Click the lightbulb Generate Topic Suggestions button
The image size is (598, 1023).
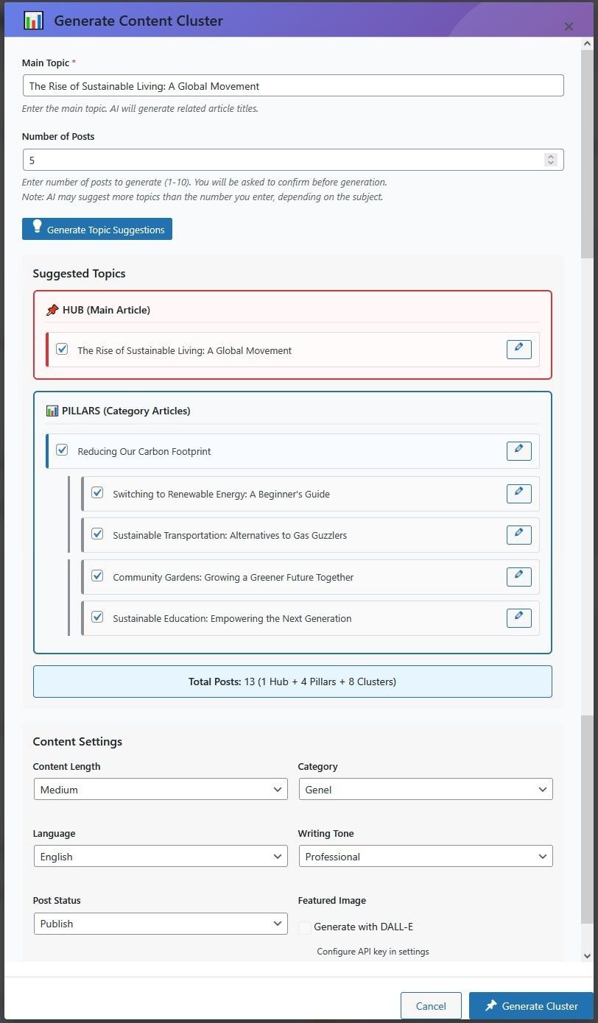coord(97,229)
